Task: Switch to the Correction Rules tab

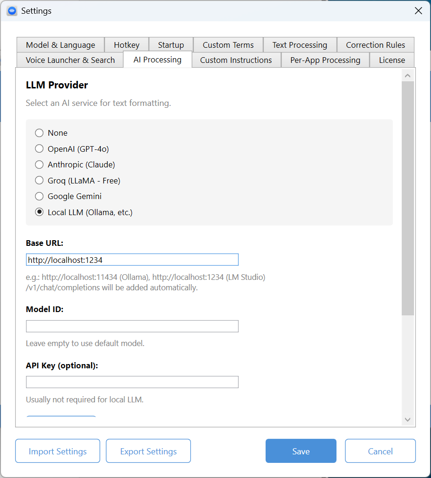Action: click(x=375, y=45)
